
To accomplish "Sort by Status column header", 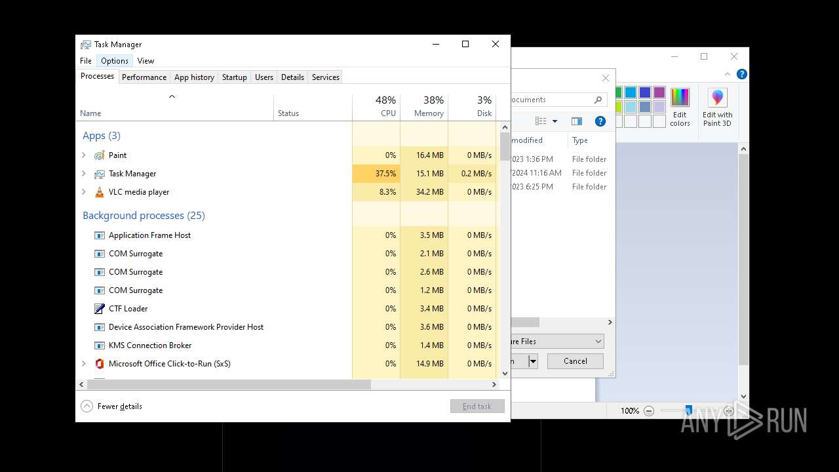I will pyautogui.click(x=313, y=107).
